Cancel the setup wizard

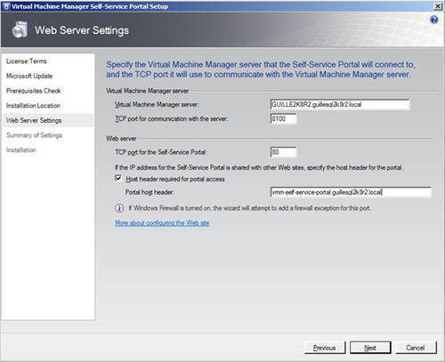[x=416, y=348]
